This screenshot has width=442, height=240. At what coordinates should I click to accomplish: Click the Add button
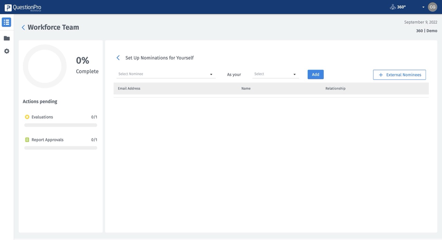[x=315, y=74]
